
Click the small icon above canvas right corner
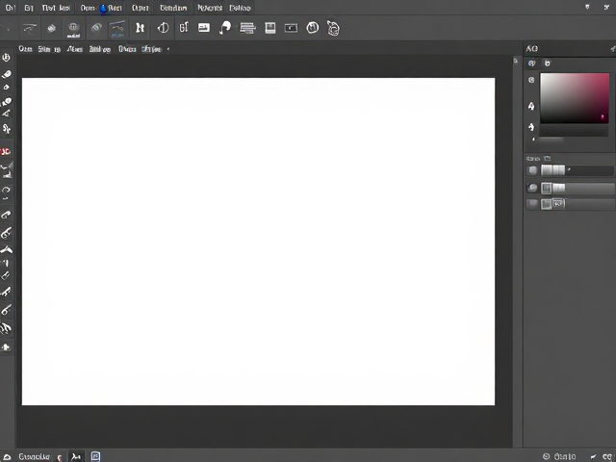[x=516, y=61]
